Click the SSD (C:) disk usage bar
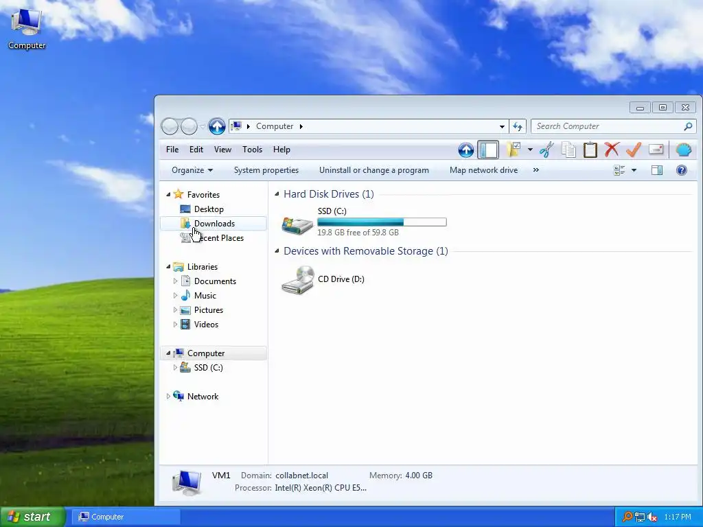This screenshot has width=703, height=527. [382, 222]
